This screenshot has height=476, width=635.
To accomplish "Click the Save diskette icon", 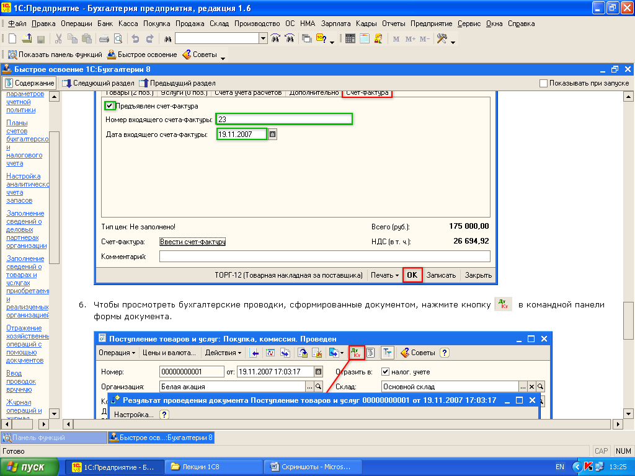I will point(40,39).
